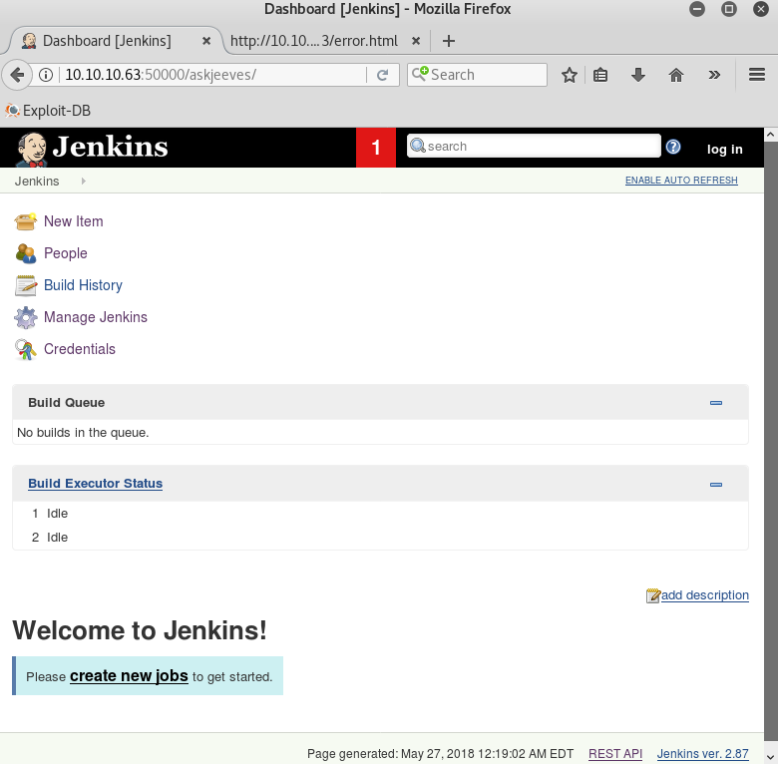Open the Firefox downloads arrow icon
This screenshot has height=764, width=778.
[x=638, y=75]
